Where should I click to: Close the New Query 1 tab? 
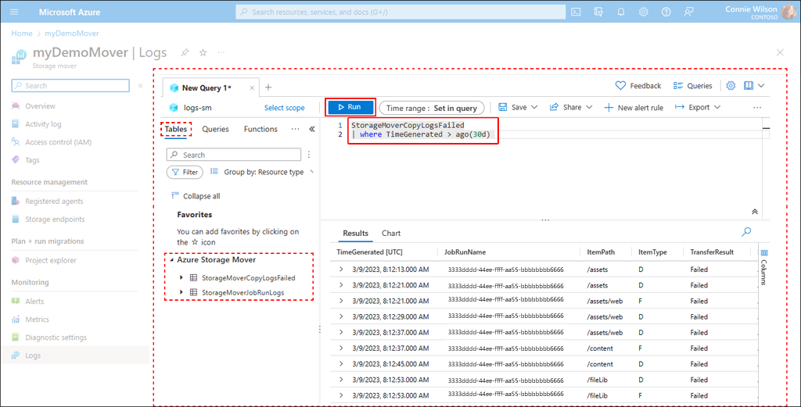pyautogui.click(x=252, y=87)
